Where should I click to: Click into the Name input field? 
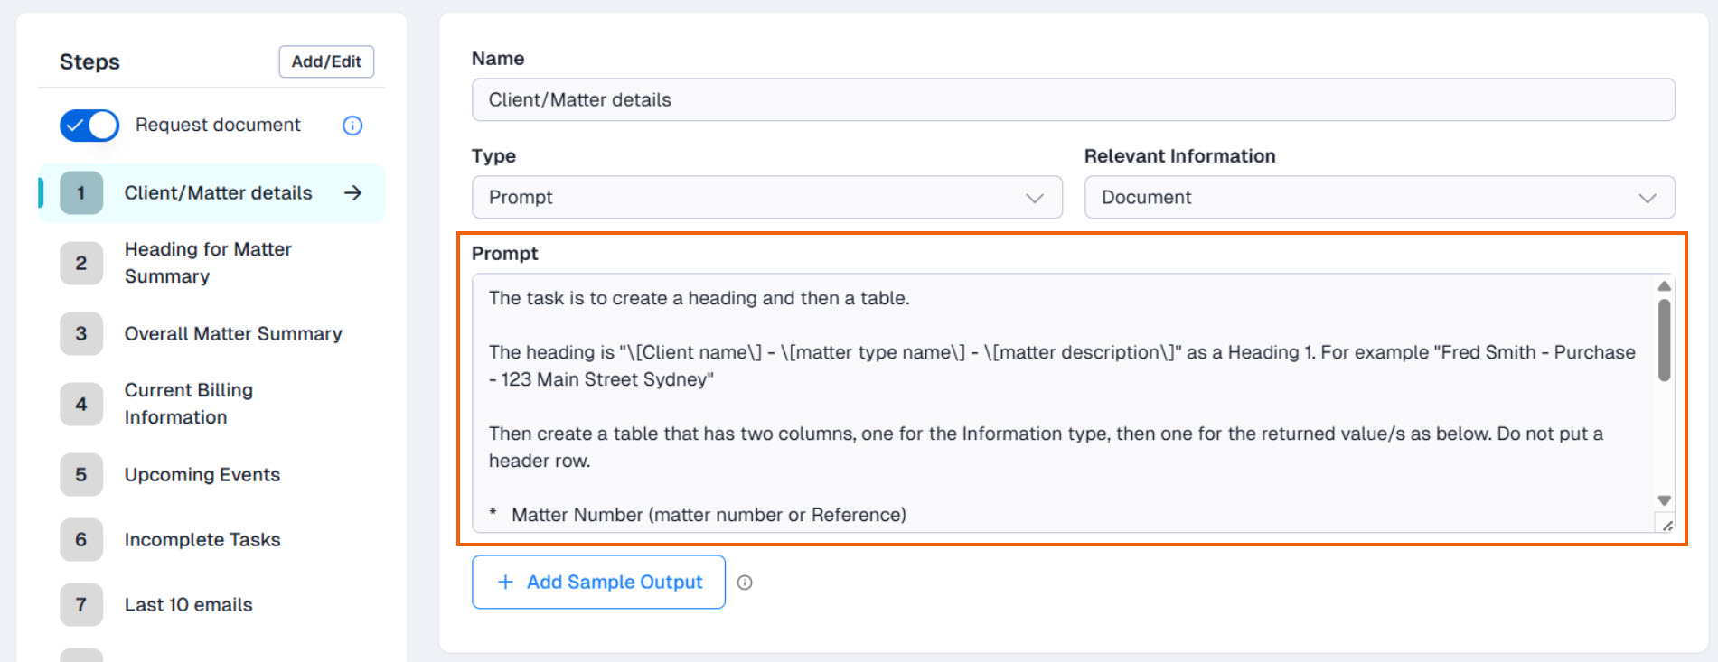pos(1073,99)
